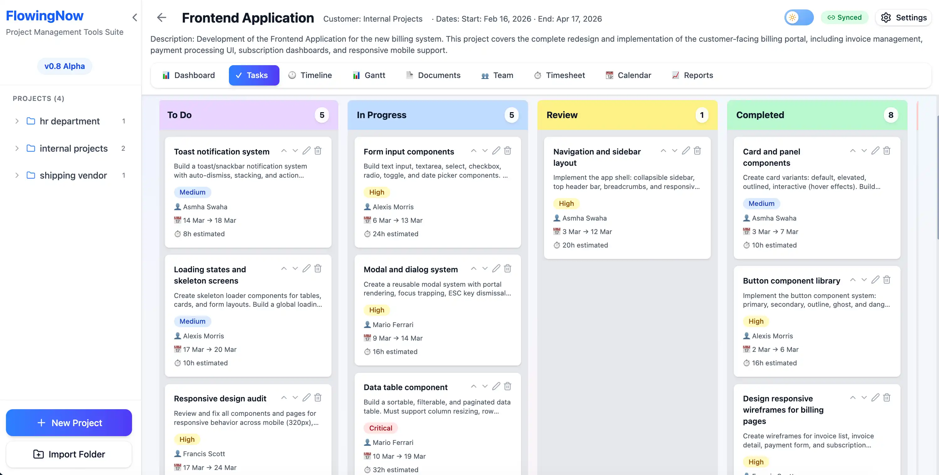
Task: Delete the Button component library task
Action: (x=887, y=279)
